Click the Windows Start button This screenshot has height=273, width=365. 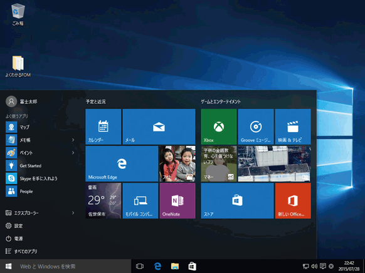tap(8, 266)
